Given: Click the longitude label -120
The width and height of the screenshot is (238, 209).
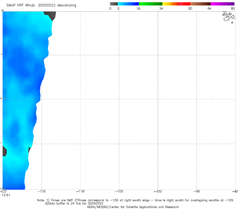Looking at the screenshot, I should (3, 191).
